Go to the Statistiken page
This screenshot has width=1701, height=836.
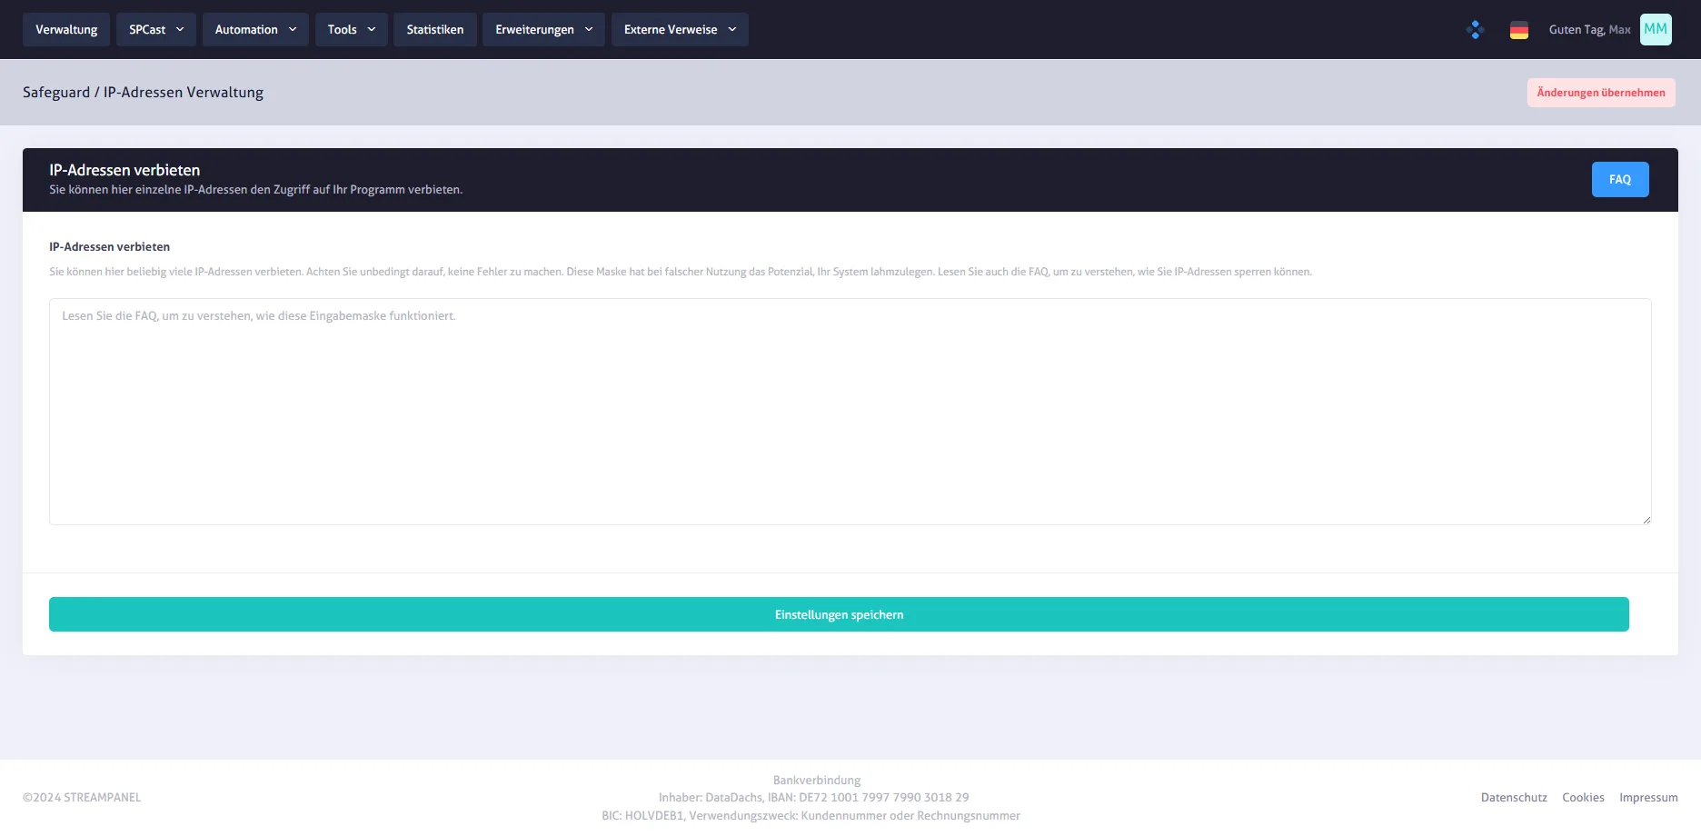tap(434, 30)
